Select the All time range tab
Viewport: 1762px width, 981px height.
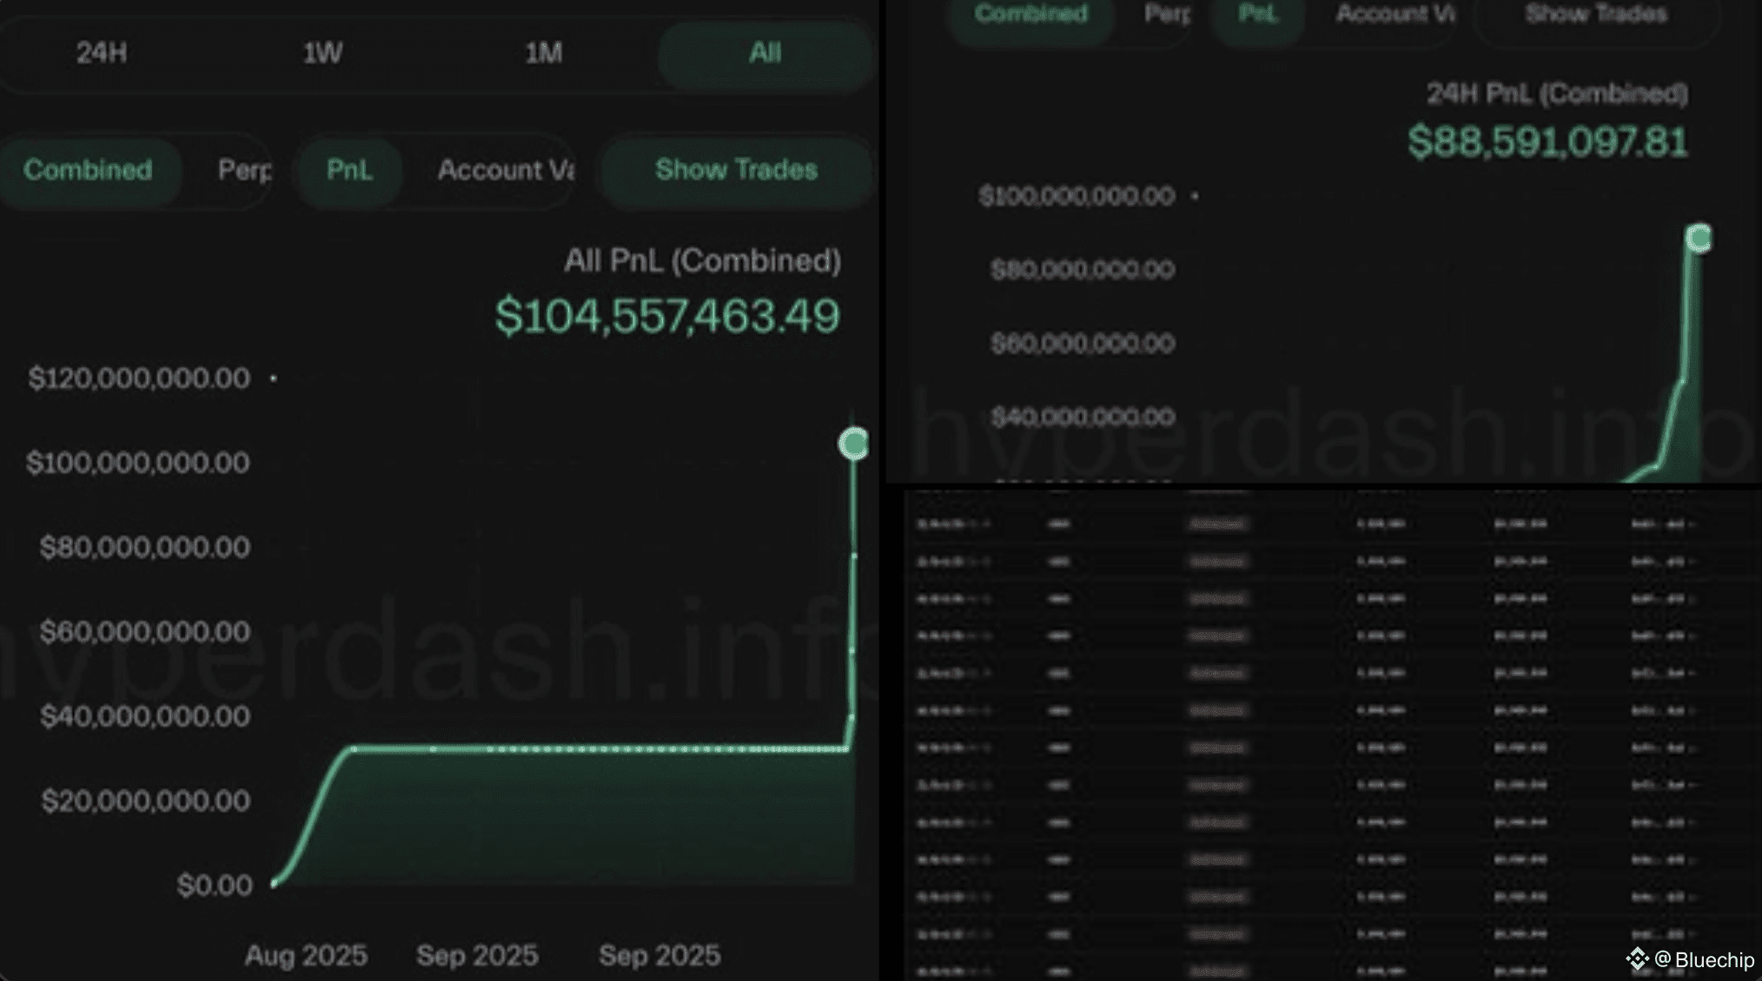765,53
